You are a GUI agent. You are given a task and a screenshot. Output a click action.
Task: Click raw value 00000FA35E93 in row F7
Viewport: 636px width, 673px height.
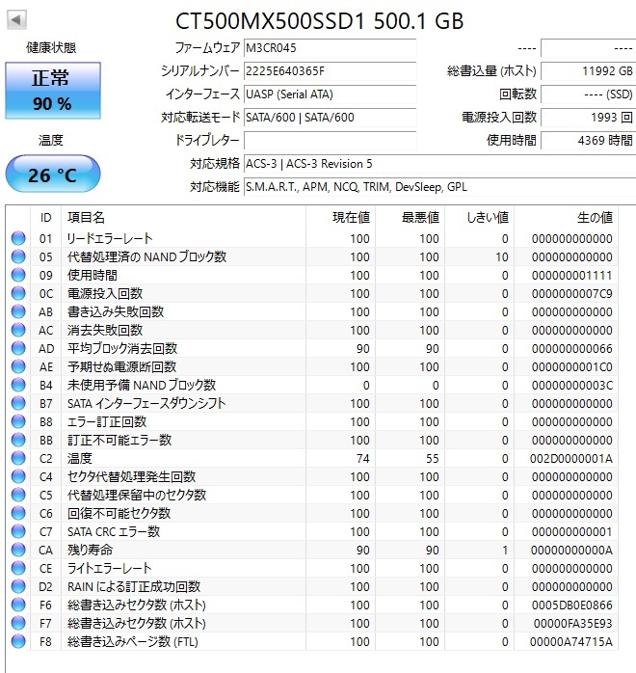point(573,623)
